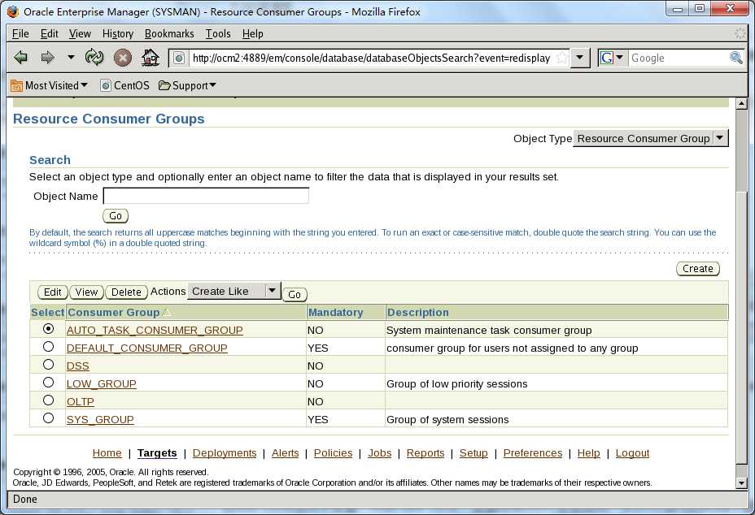Image resolution: width=755 pixels, height=515 pixels.
Task: Select the DEFAULT_CONSUMER_GROUP radio button
Action: click(x=48, y=347)
